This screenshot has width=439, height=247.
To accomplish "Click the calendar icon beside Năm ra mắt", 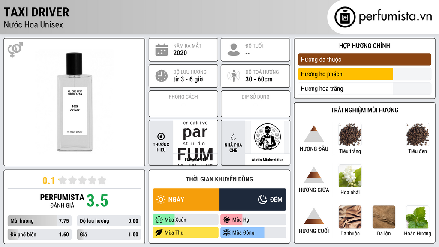I will [x=162, y=50].
